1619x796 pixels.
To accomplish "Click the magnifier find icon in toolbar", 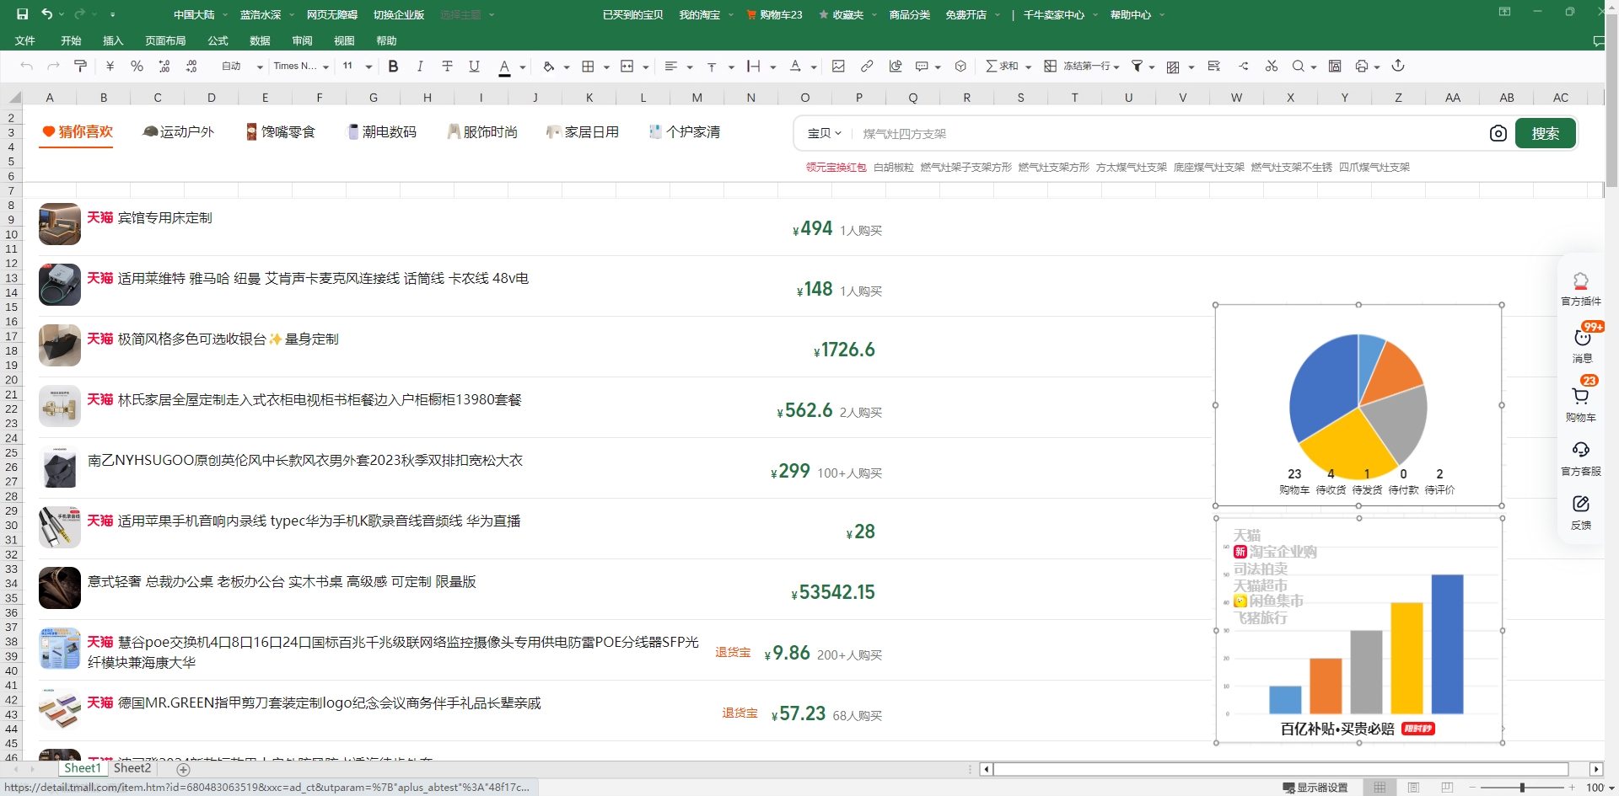I will [1299, 66].
